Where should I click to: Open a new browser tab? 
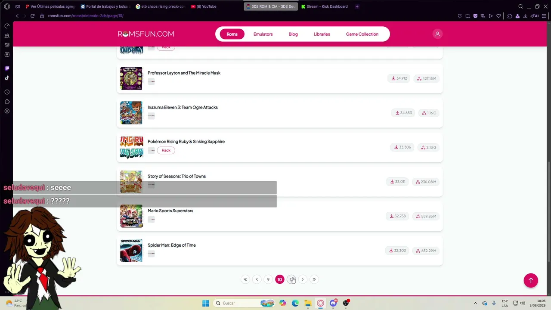point(357,6)
